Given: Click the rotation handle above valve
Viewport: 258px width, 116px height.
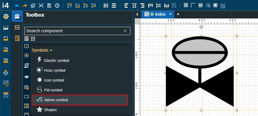Looking at the screenshot, I should click(x=201, y=27).
